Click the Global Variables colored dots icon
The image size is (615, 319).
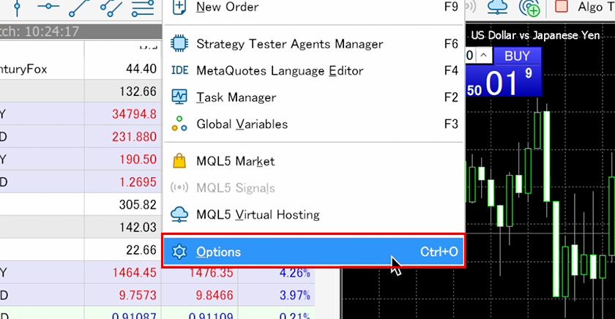pyautogui.click(x=179, y=124)
